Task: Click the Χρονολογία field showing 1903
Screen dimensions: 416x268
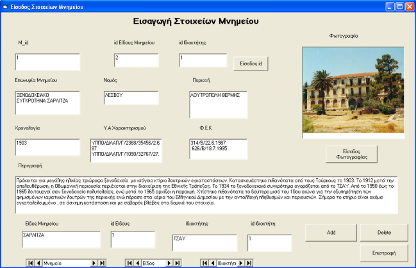Action: point(47,147)
